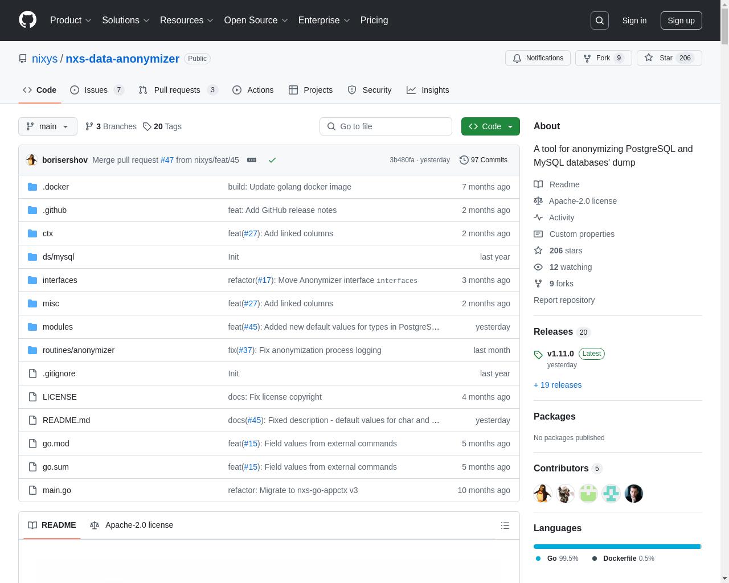Fork the repository using Fork button
729x583 pixels.
click(603, 58)
